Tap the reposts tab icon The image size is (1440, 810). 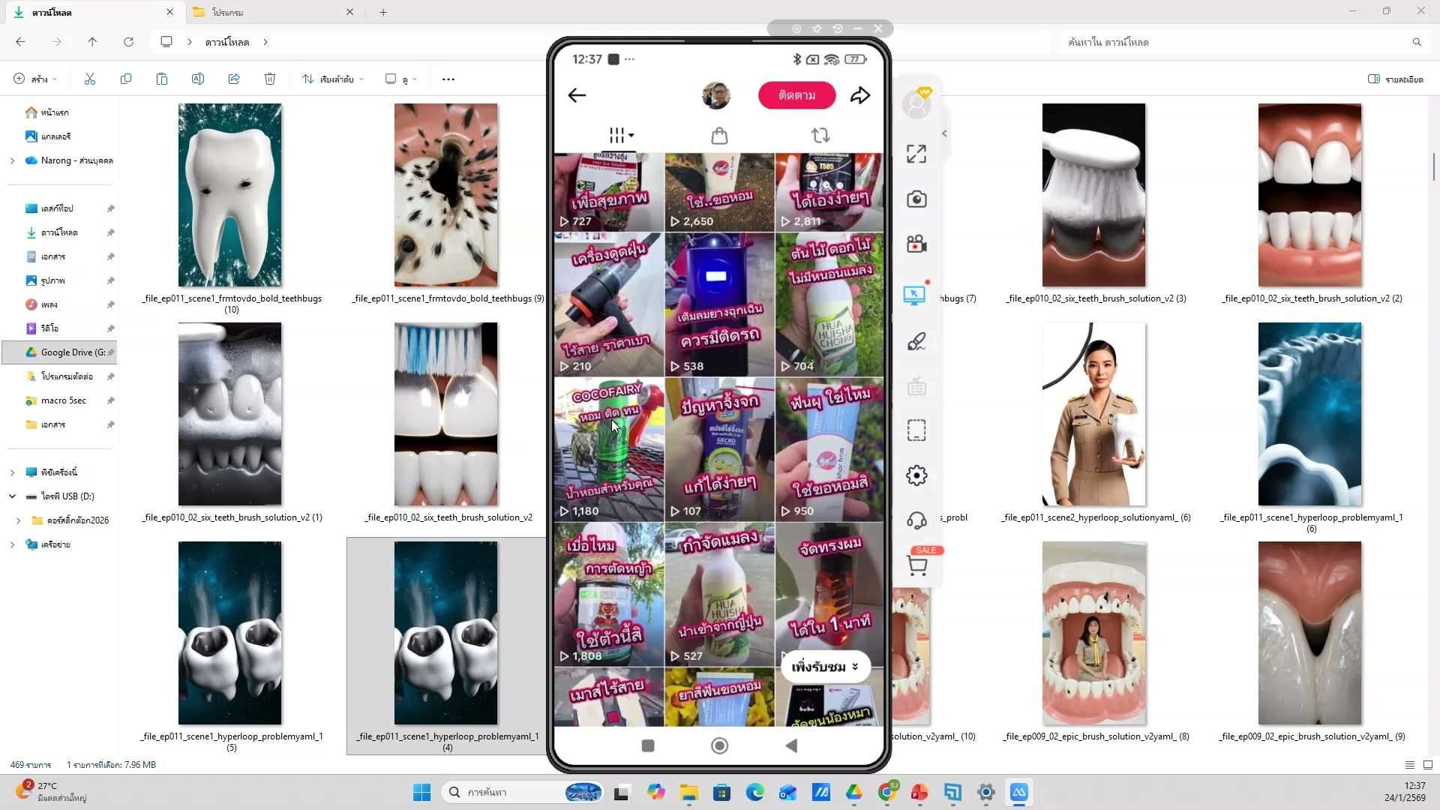(820, 136)
